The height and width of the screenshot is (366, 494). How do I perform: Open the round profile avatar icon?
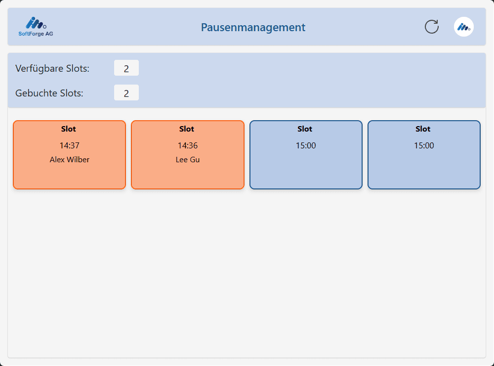pyautogui.click(x=464, y=27)
